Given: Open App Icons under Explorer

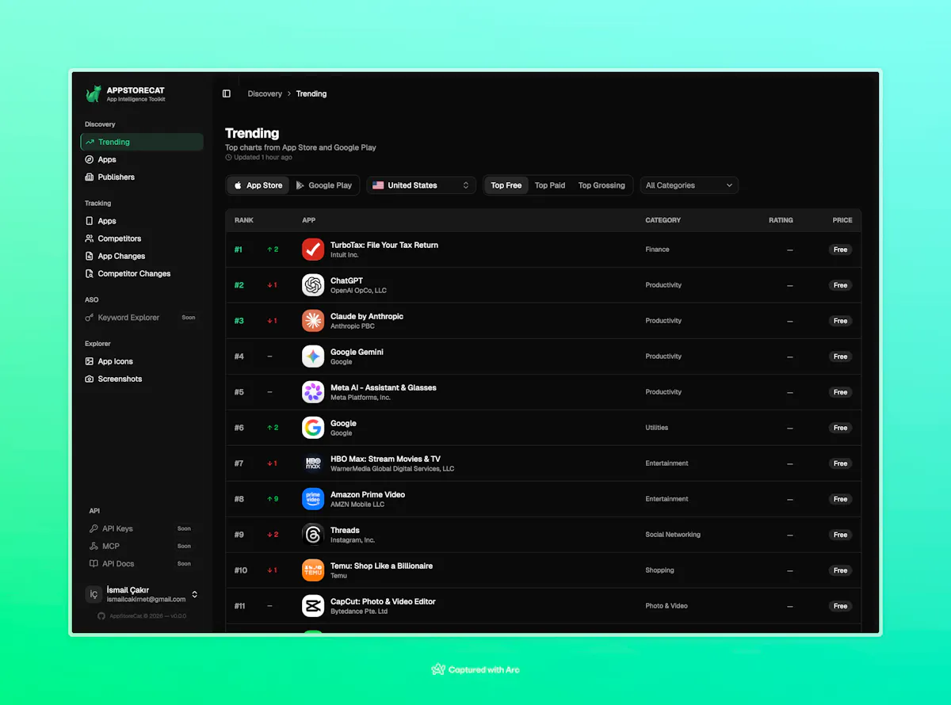Looking at the screenshot, I should click(142, 361).
